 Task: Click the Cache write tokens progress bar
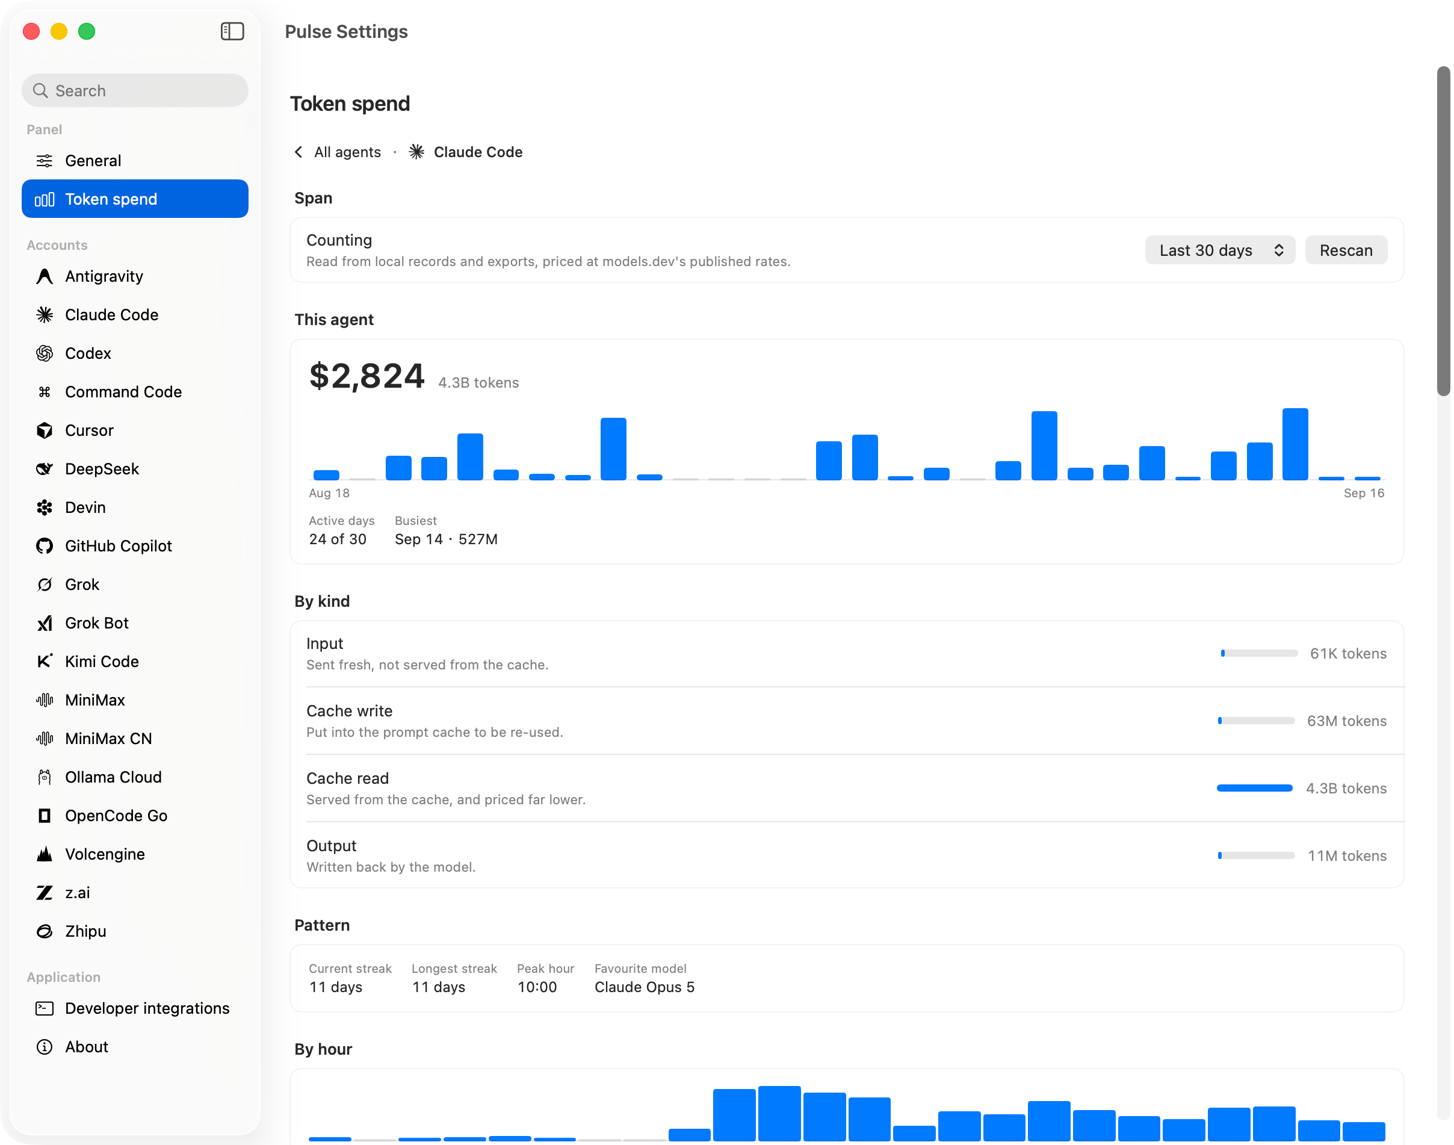point(1255,721)
